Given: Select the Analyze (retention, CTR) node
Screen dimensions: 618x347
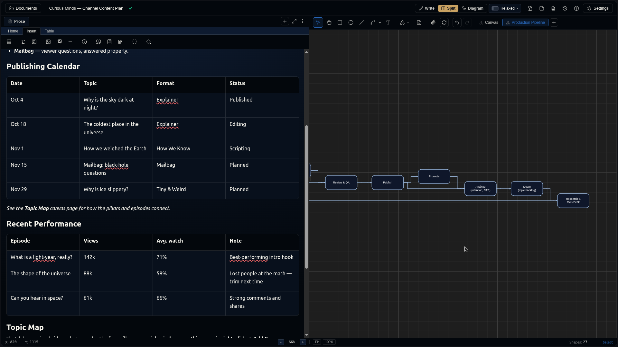Looking at the screenshot, I should pos(480,189).
